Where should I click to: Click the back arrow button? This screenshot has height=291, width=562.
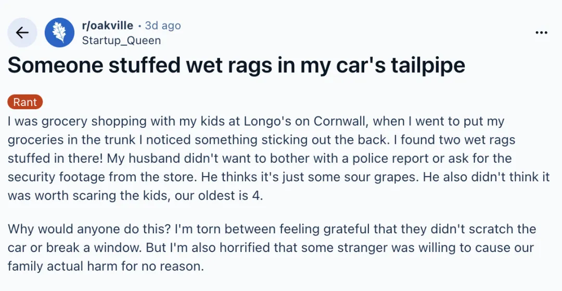click(22, 33)
